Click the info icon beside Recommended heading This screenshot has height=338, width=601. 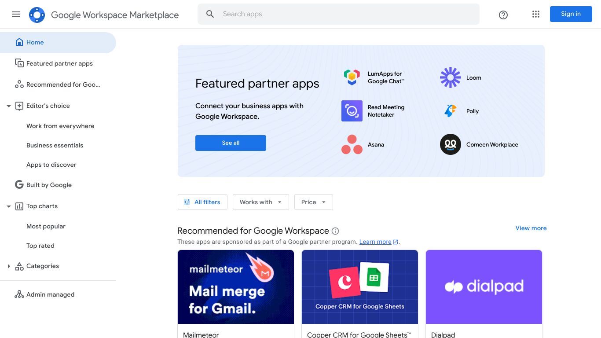(x=335, y=231)
